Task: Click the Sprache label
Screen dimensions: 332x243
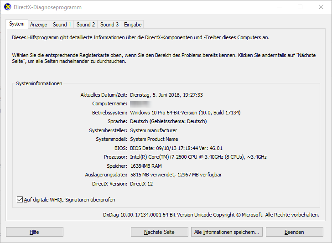Action: coord(117,121)
